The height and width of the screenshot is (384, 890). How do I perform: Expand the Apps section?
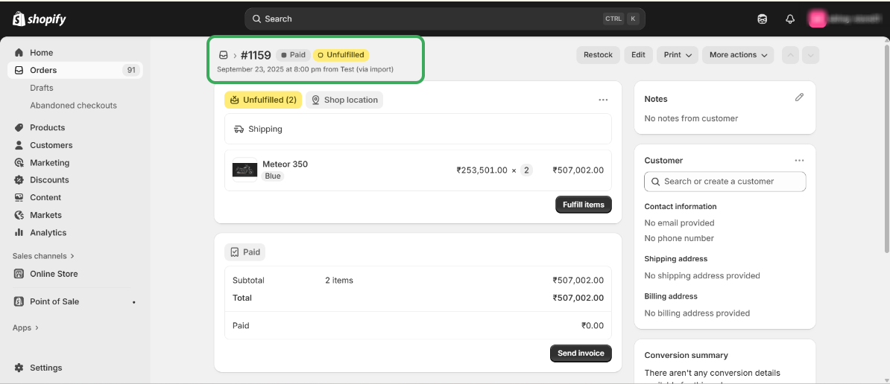click(x=25, y=327)
